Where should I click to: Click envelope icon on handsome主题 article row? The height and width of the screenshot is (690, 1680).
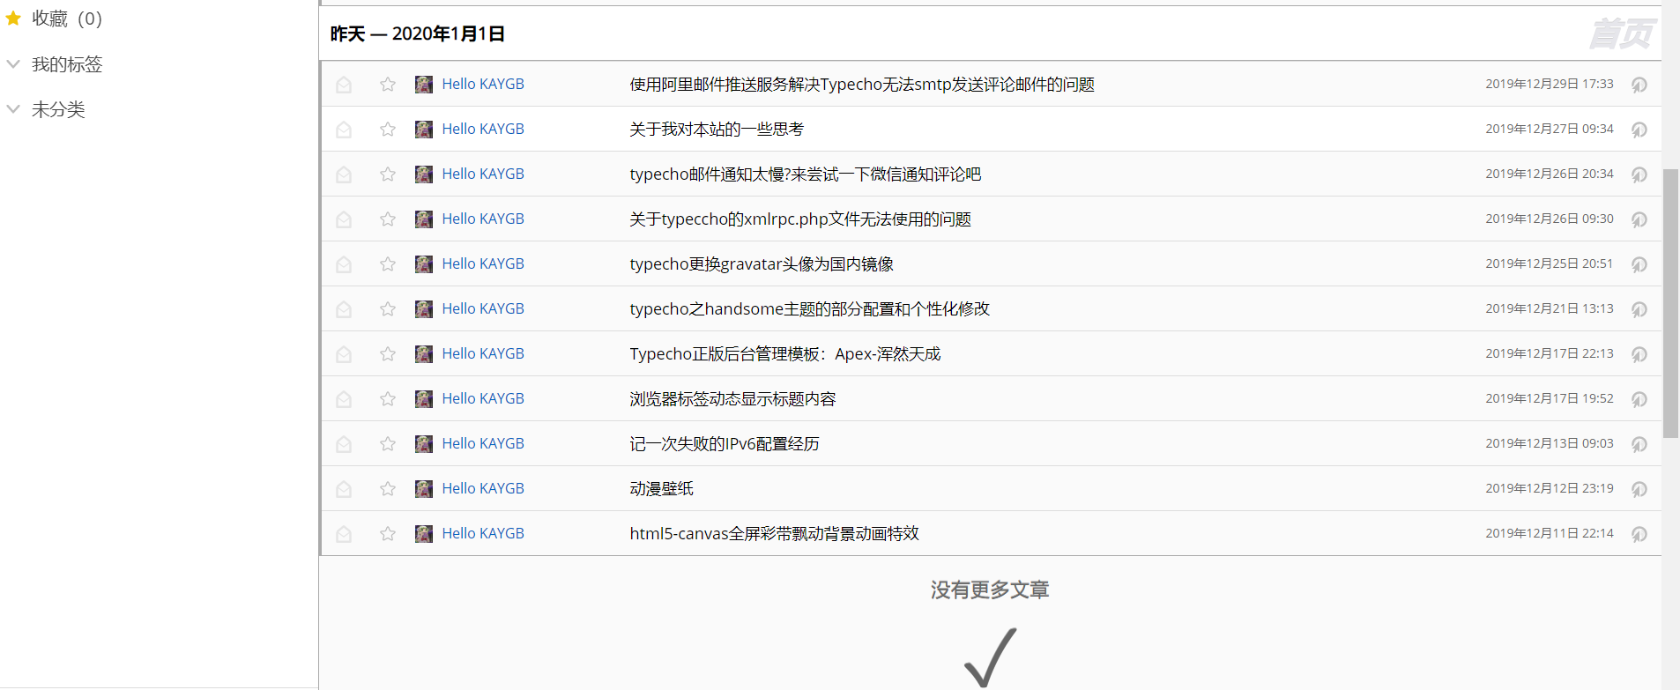344,309
